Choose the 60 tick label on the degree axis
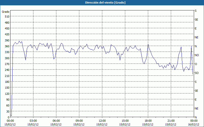Screen dimensions: 204x127 coord(8,105)
